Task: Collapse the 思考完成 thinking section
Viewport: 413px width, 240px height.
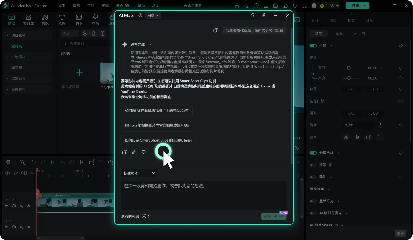Action: tap(149, 45)
